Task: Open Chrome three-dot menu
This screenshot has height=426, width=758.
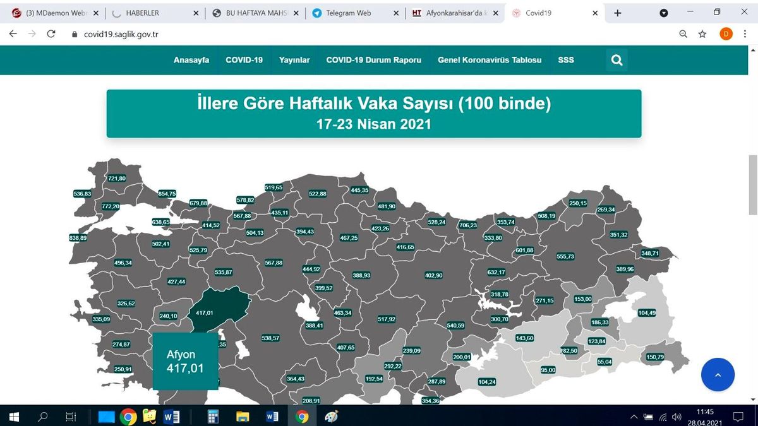Action: coord(746,34)
